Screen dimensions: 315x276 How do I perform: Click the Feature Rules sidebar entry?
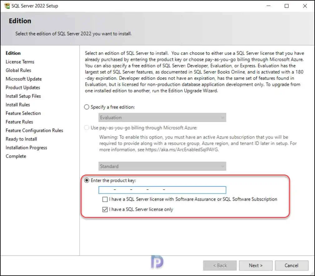click(x=19, y=122)
